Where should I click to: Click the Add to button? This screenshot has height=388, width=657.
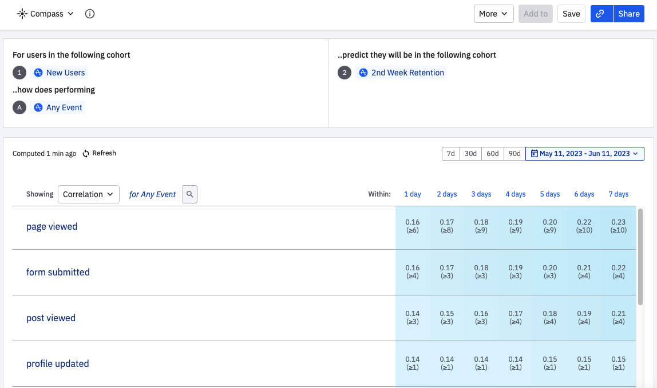pyautogui.click(x=536, y=14)
